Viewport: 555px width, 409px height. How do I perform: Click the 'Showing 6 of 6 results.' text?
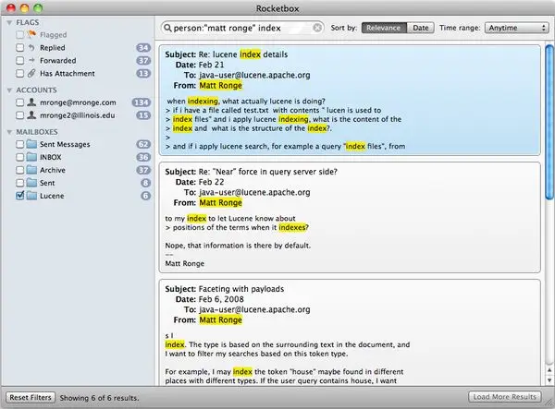[x=100, y=398]
